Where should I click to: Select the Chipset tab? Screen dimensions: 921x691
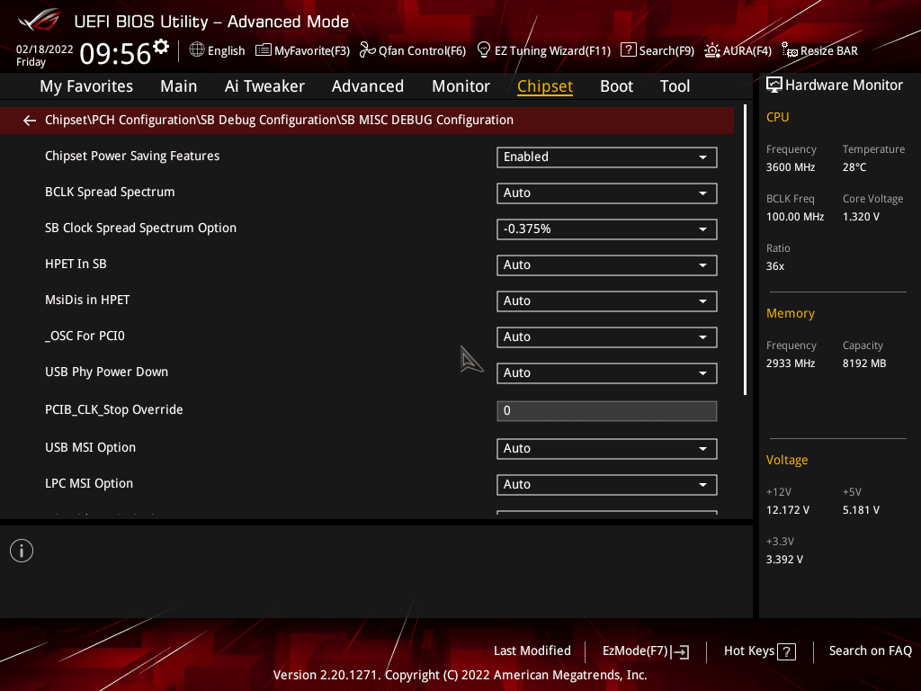545,86
